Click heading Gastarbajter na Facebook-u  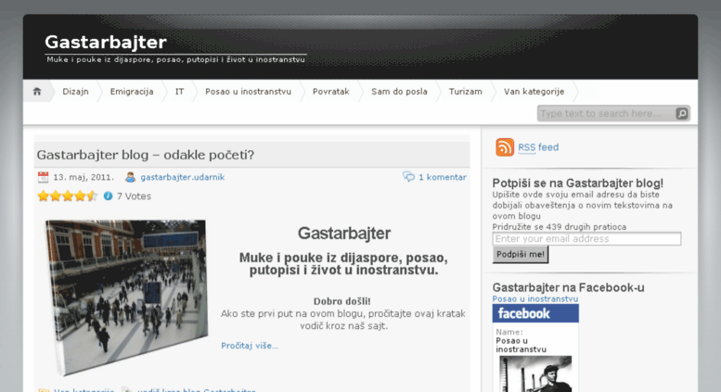point(568,288)
